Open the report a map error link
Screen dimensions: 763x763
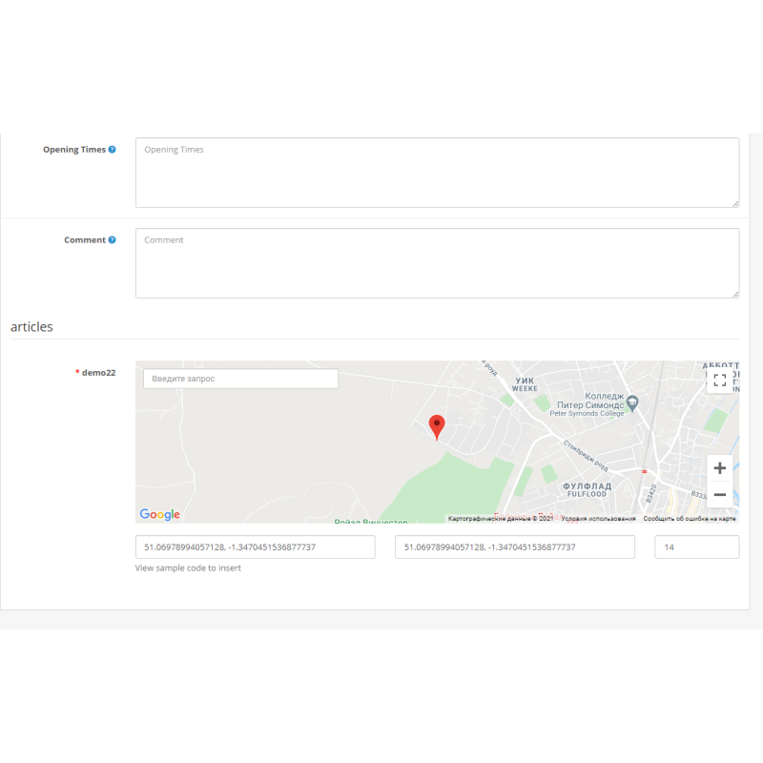coord(689,519)
